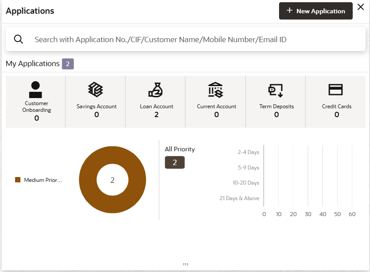Open the Loan Account money bag icon
Image resolution: width=370 pixels, height=272 pixels.
click(156, 90)
